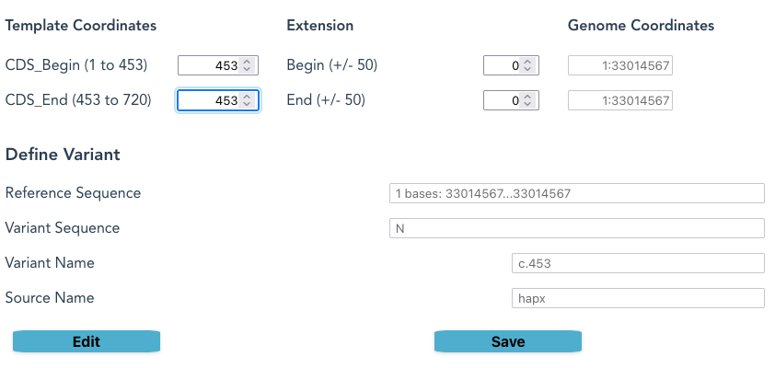Click the Reference Sequence text field
Viewport: 775px width, 368px height.
pyautogui.click(x=577, y=193)
